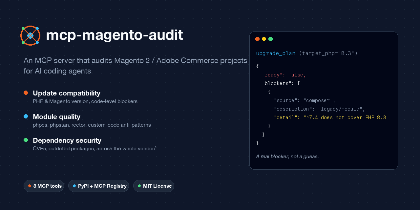Select the MIT License badge
Viewport: 420px width, 210px height.
click(154, 186)
